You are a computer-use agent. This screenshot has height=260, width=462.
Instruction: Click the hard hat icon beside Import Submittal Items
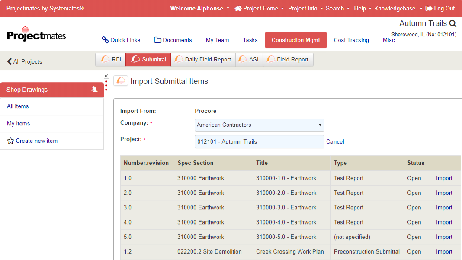[x=121, y=81]
